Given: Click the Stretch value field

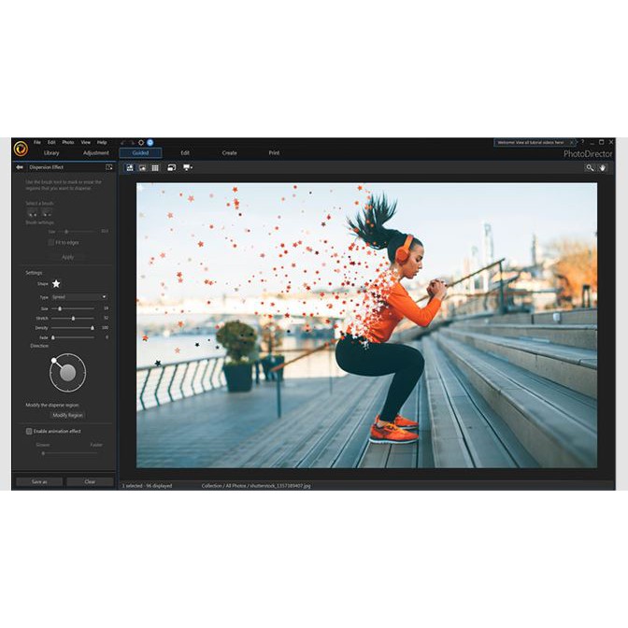Looking at the screenshot, I should 107,318.
